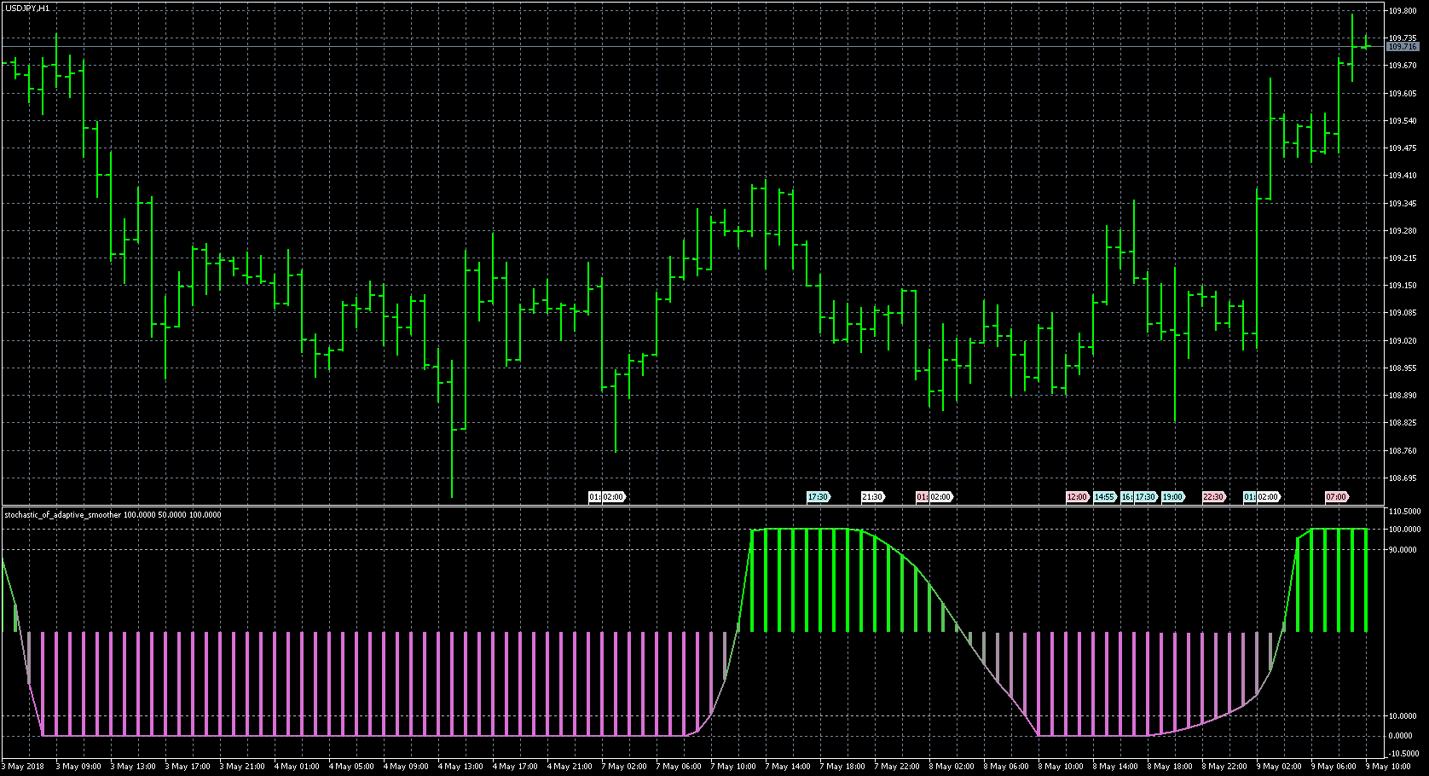The height and width of the screenshot is (776, 1429).
Task: Click the current price tag 109.716
Action: (1403, 47)
